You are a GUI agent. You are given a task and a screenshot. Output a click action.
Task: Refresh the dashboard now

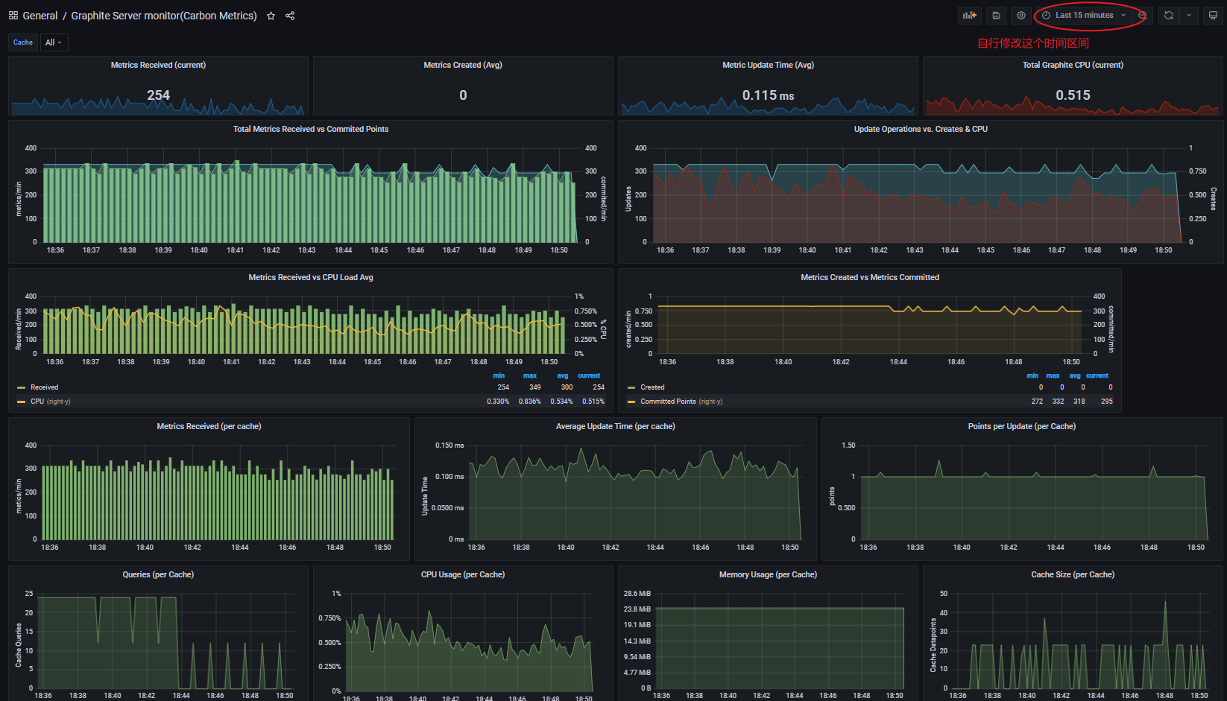(1168, 16)
